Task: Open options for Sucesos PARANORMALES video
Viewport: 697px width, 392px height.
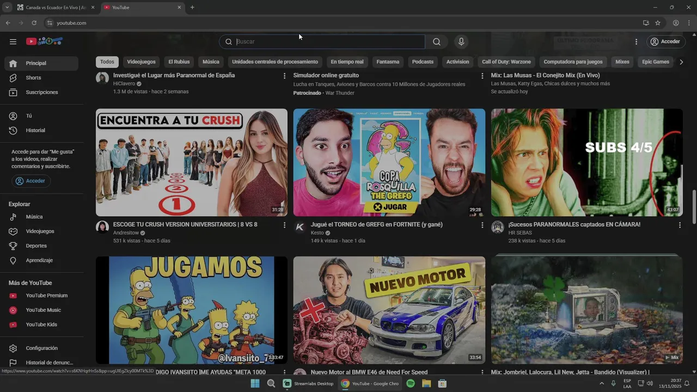Action: coord(680,225)
